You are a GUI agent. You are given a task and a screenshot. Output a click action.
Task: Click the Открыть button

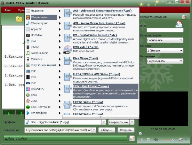pos(126,130)
